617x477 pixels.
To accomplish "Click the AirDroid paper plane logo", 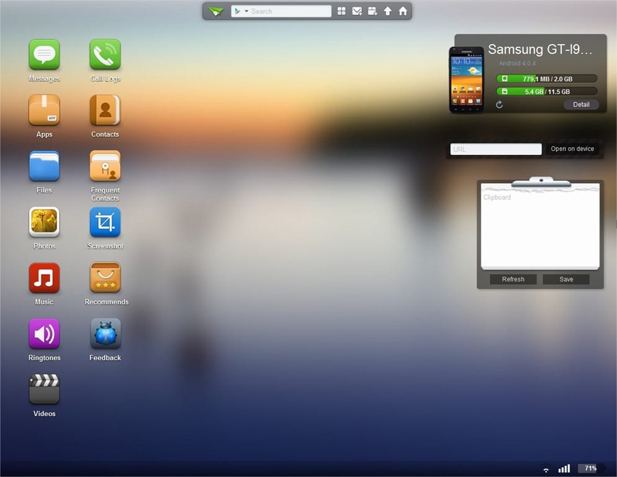I will 215,11.
